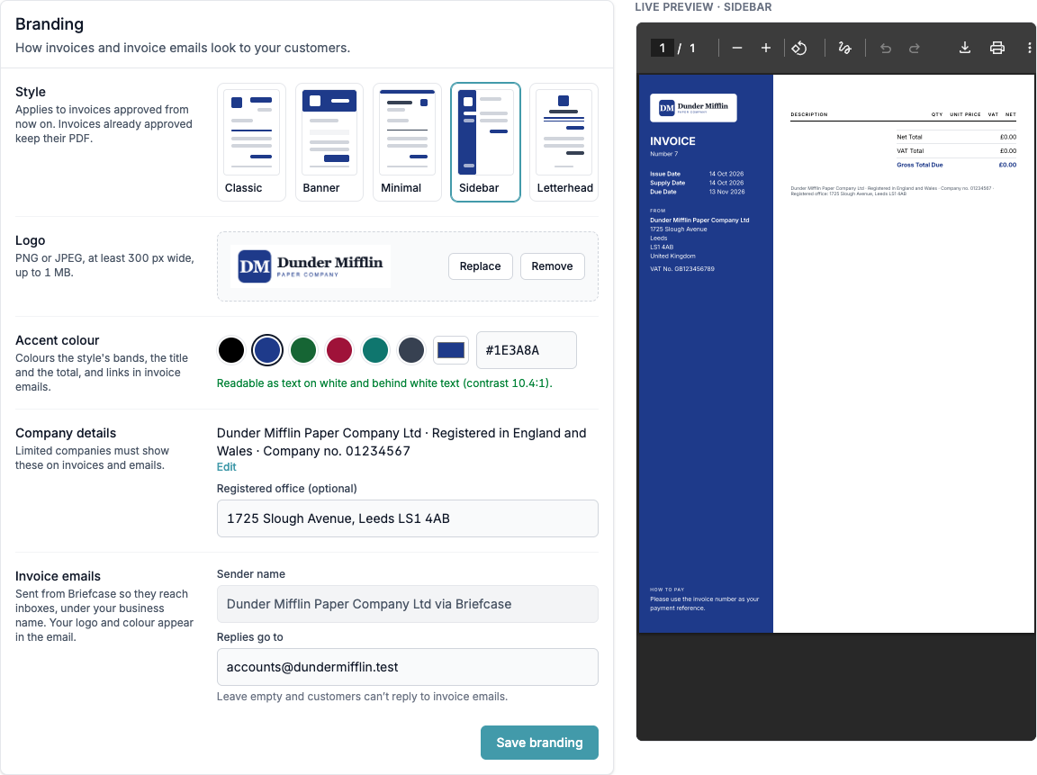Rotate the PDF preview page
1037x775 pixels.
(799, 49)
